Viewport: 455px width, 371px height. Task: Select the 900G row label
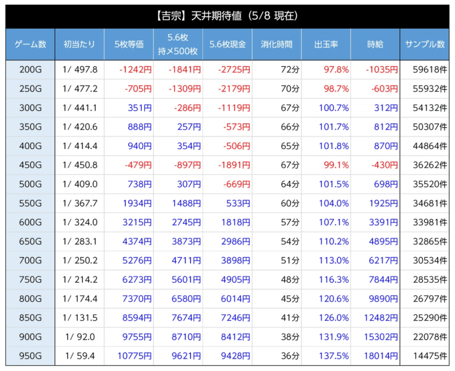click(x=31, y=337)
